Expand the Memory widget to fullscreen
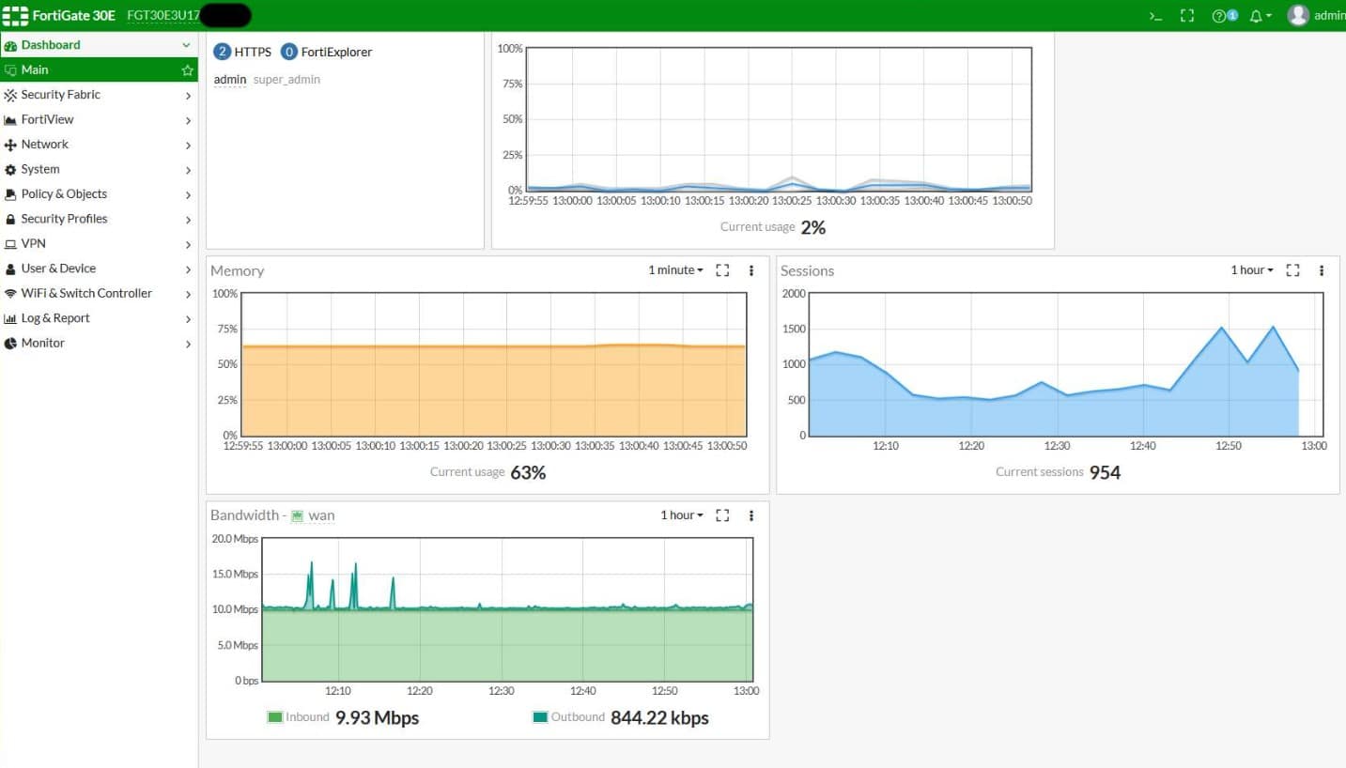Viewport: 1346px width, 768px height. click(x=722, y=270)
